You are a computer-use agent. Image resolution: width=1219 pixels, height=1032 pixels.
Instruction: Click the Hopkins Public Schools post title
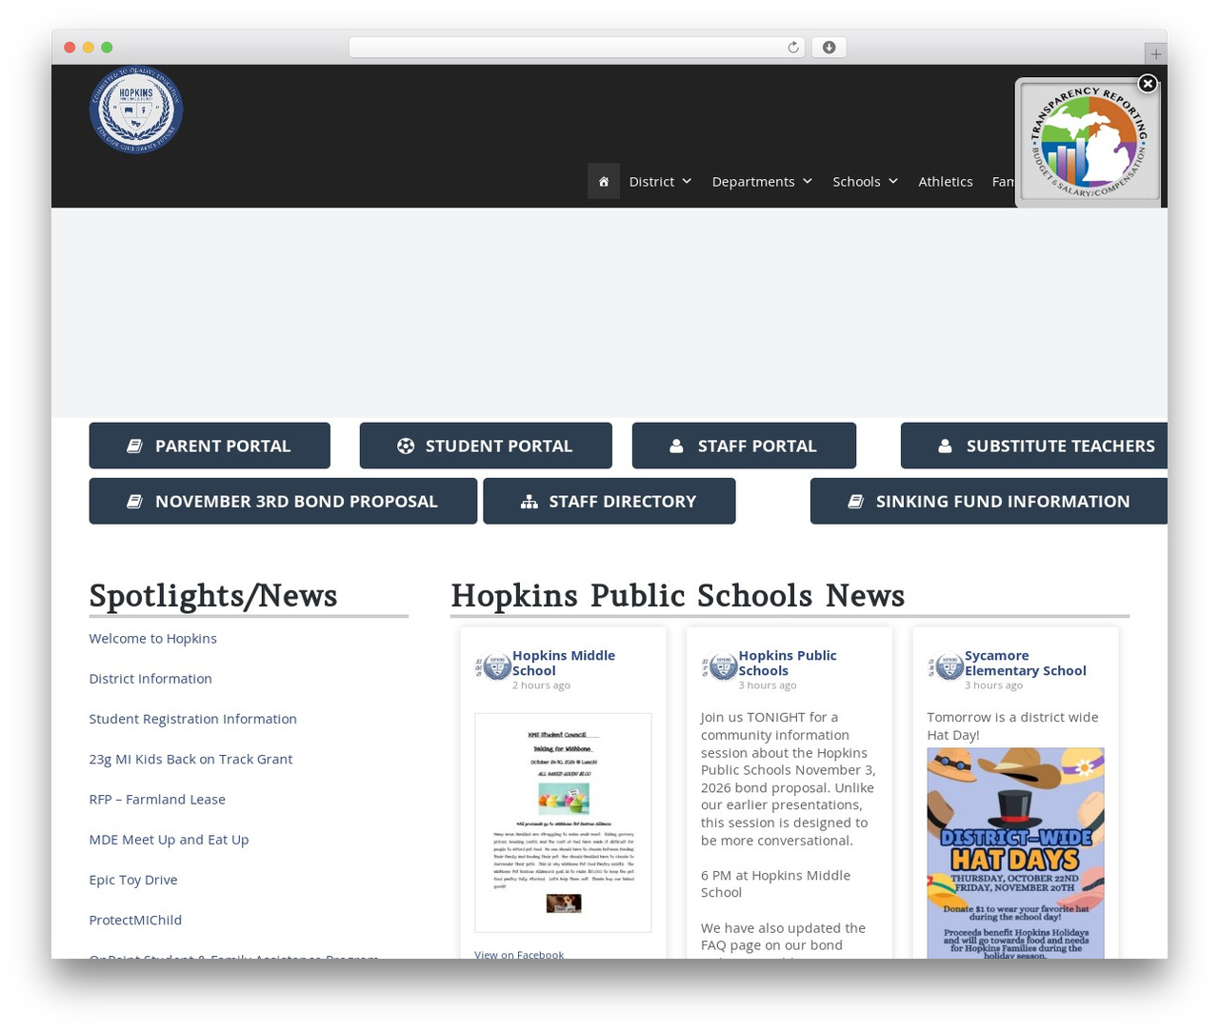click(788, 663)
